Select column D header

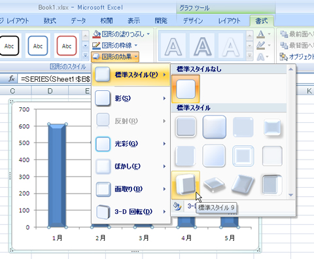point(50,91)
